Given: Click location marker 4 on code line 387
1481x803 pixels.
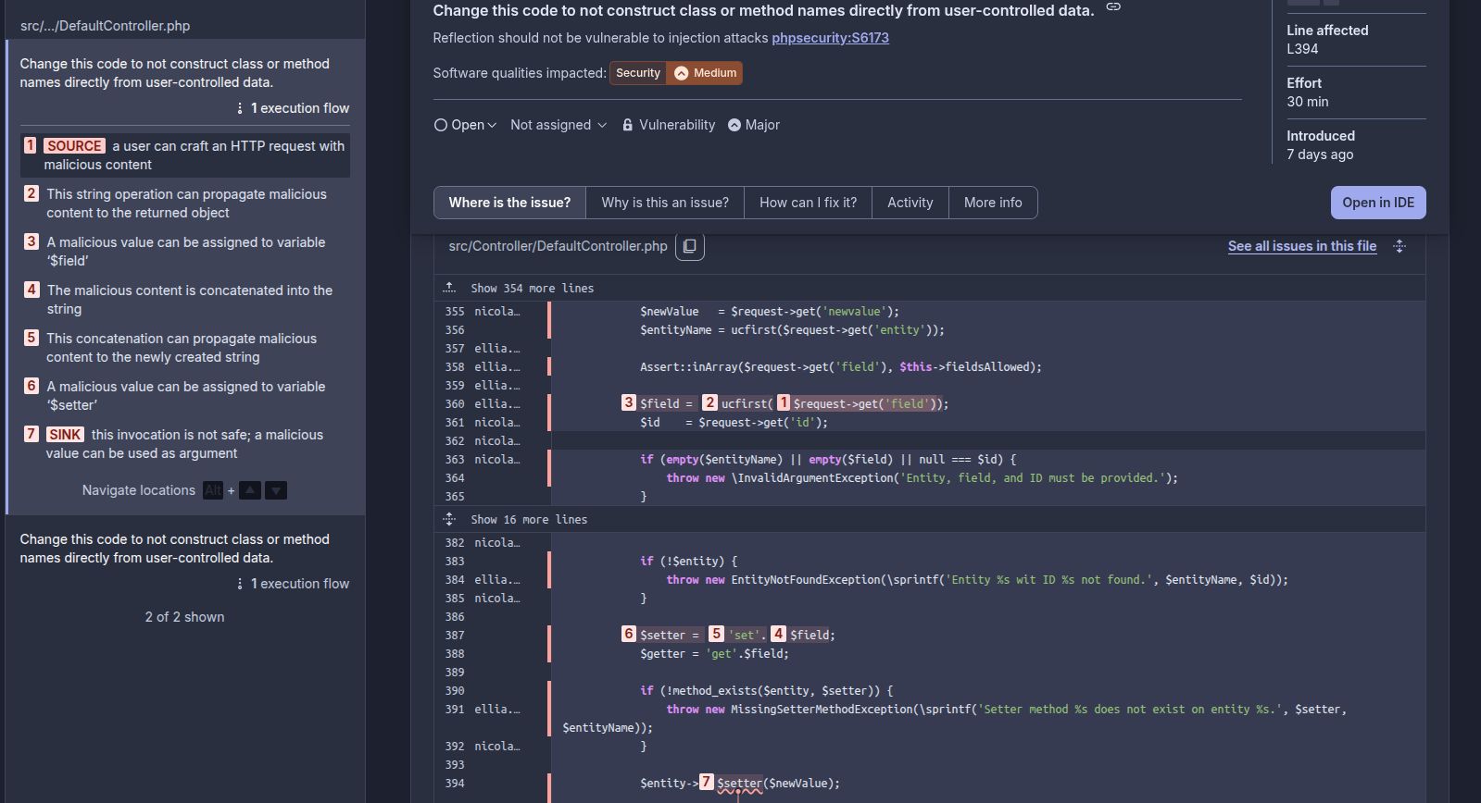Looking at the screenshot, I should [779, 634].
